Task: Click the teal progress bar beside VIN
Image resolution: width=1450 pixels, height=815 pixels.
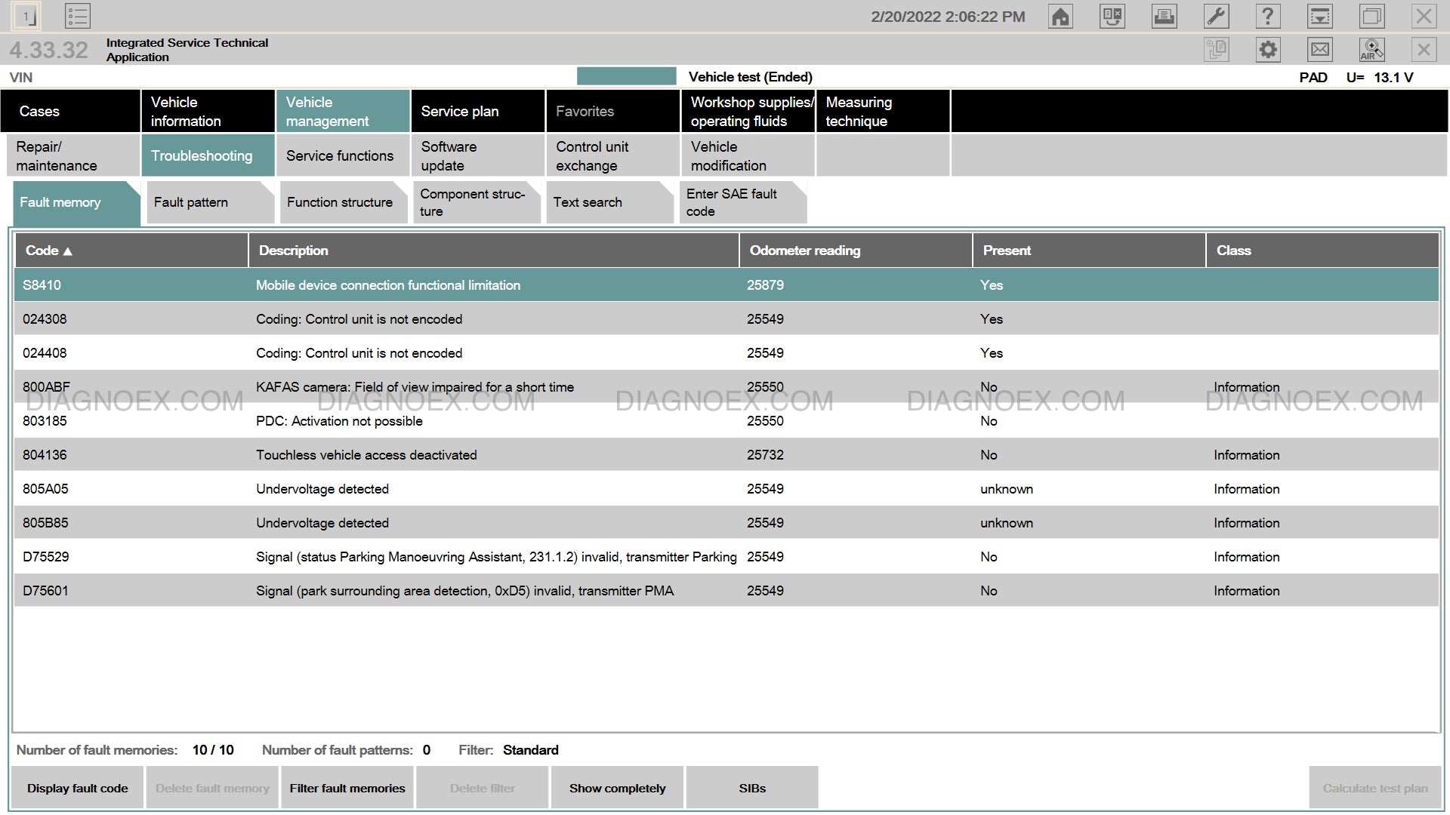Action: click(627, 76)
